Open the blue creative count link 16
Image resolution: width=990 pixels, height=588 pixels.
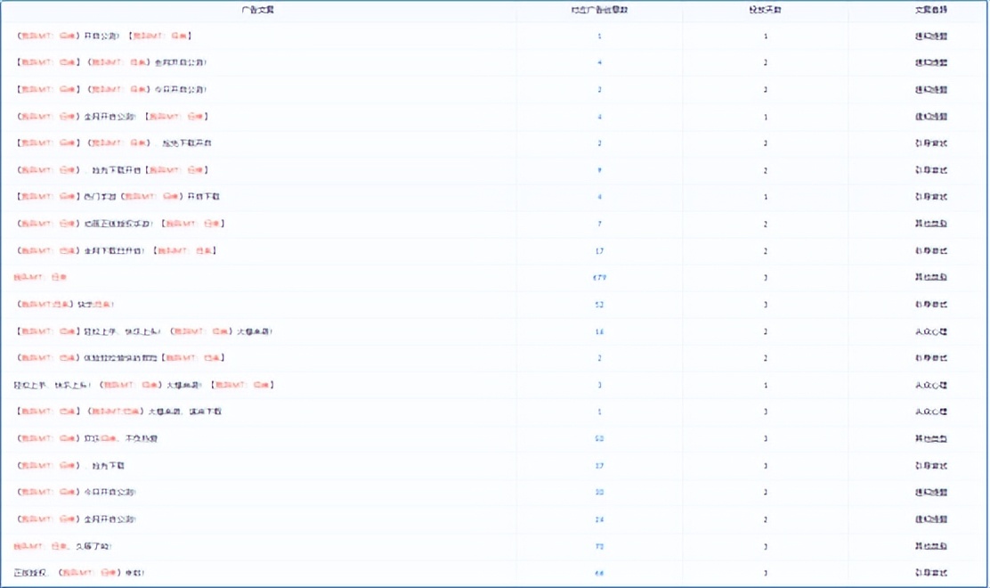599,331
